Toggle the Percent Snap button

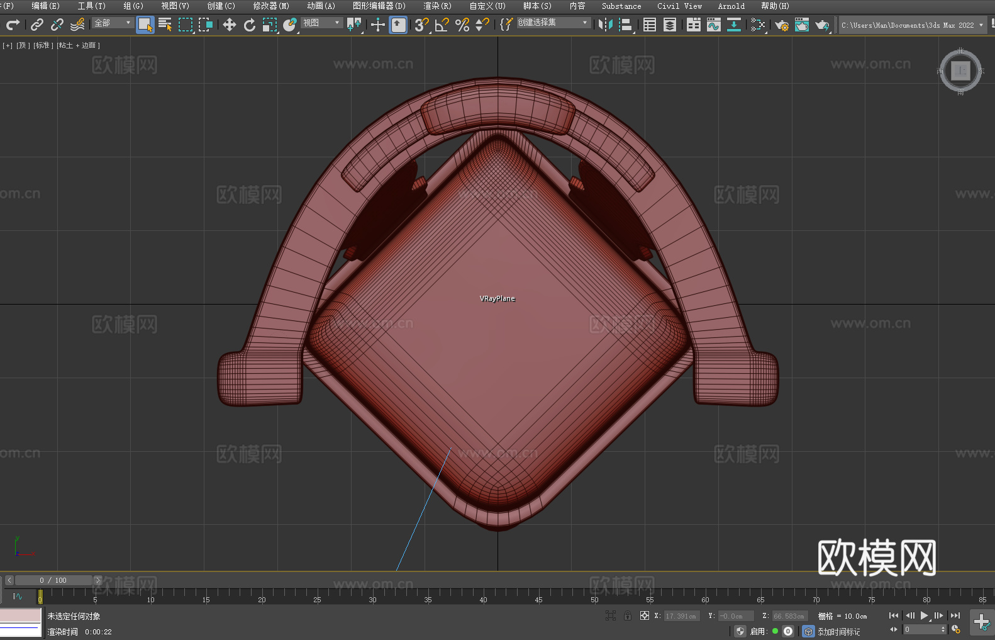(x=462, y=25)
